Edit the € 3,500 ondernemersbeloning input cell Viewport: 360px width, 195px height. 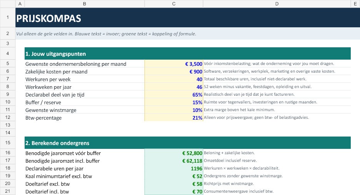(174, 63)
